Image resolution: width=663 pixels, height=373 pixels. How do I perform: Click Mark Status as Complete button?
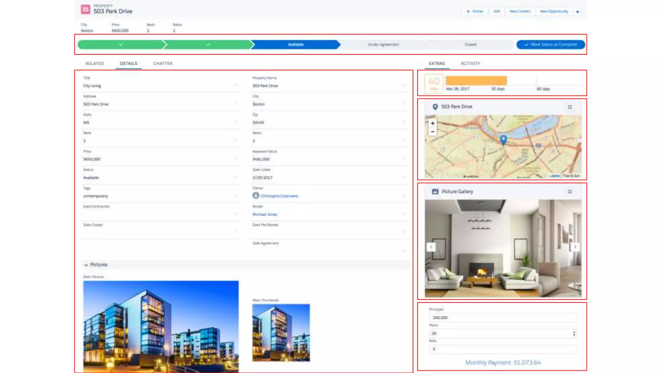coord(550,44)
